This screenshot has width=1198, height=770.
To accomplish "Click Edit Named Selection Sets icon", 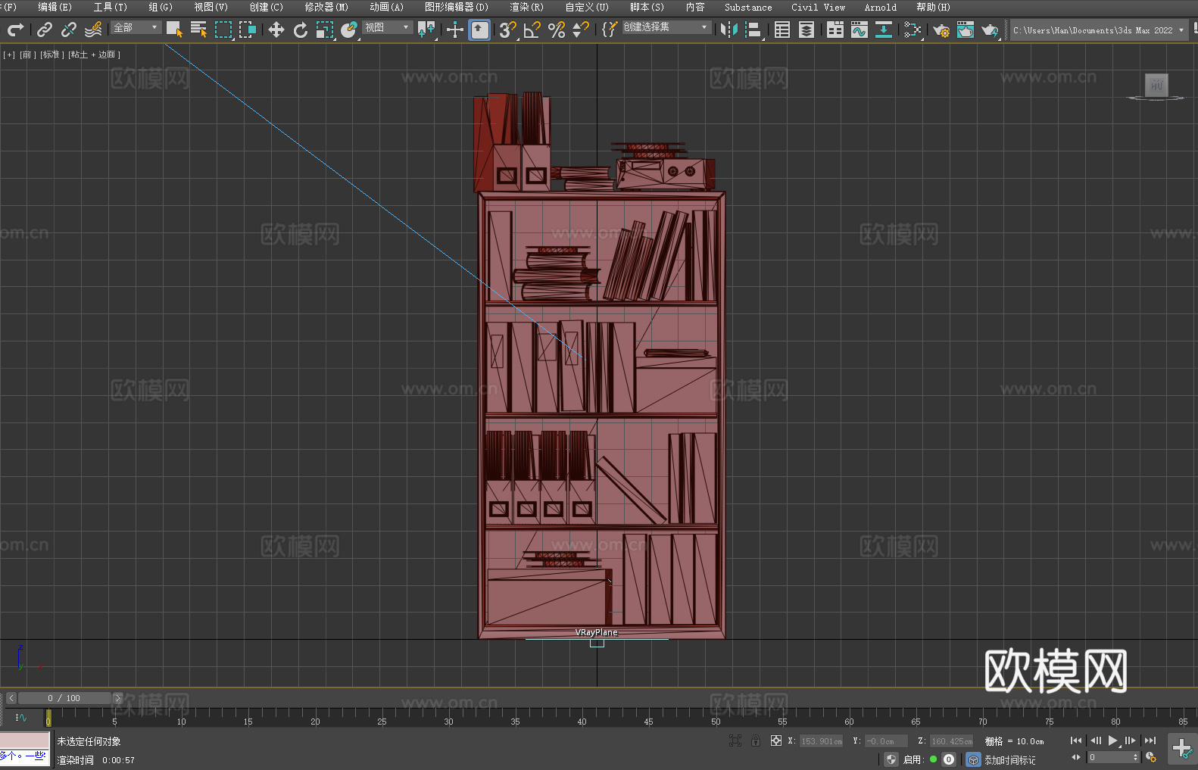I will pos(610,30).
